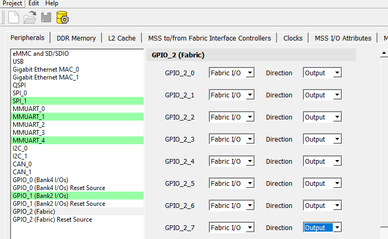Select Gigabit Ethernet MAC_0 peripheral
Image resolution: width=388 pixels, height=239 pixels.
[45, 69]
